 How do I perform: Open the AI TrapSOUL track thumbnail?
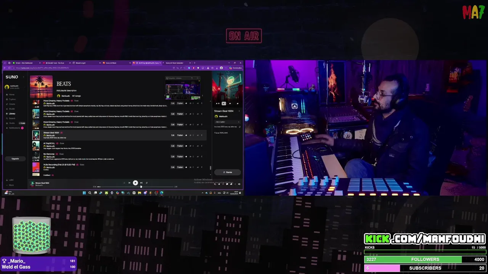click(x=36, y=146)
